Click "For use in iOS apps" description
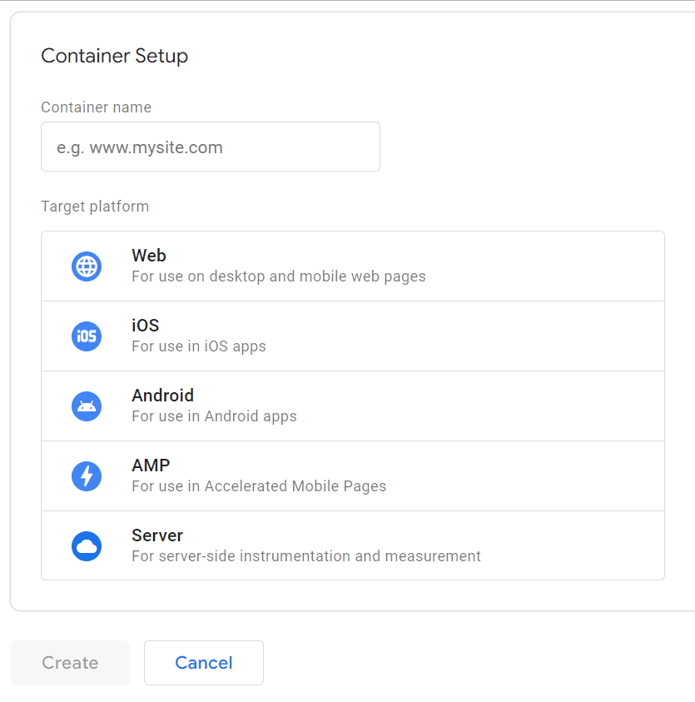This screenshot has width=695, height=702. pos(199,346)
